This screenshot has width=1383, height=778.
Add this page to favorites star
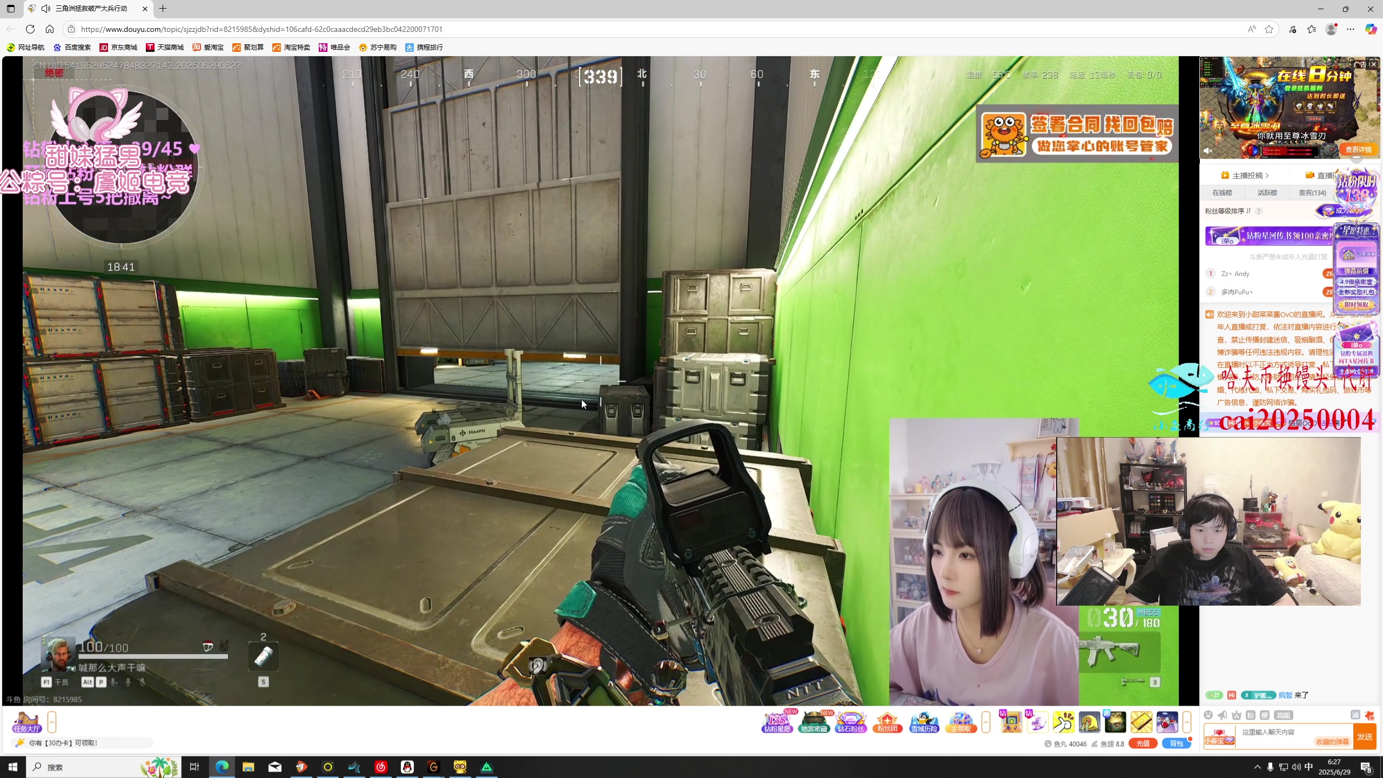pos(1269,29)
